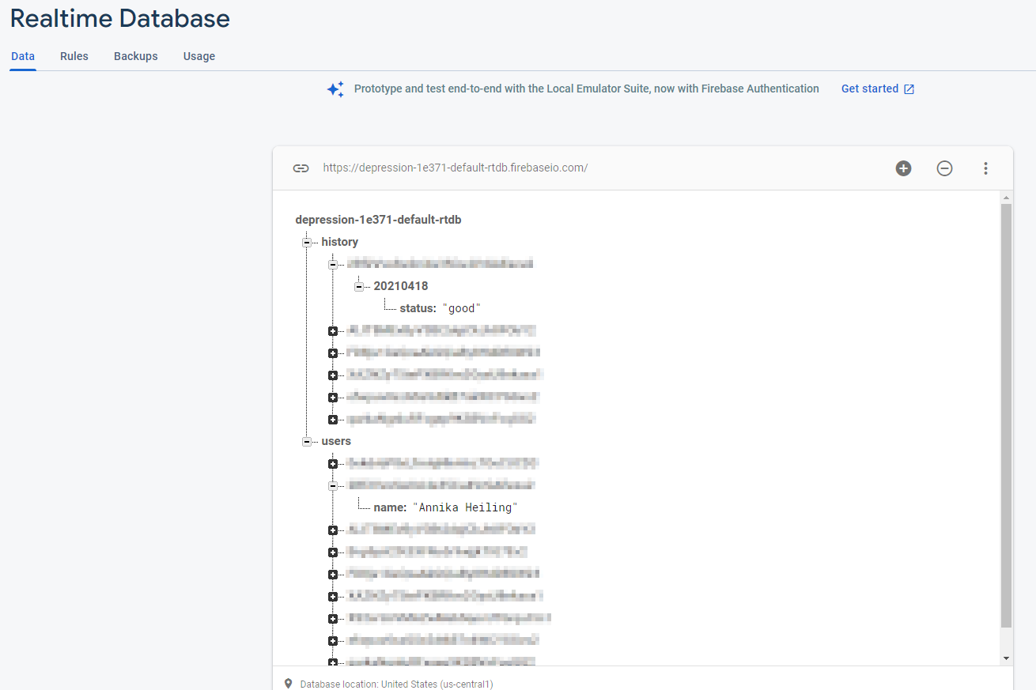Collapse the 20210418 node
The image size is (1036, 690).
click(358, 287)
